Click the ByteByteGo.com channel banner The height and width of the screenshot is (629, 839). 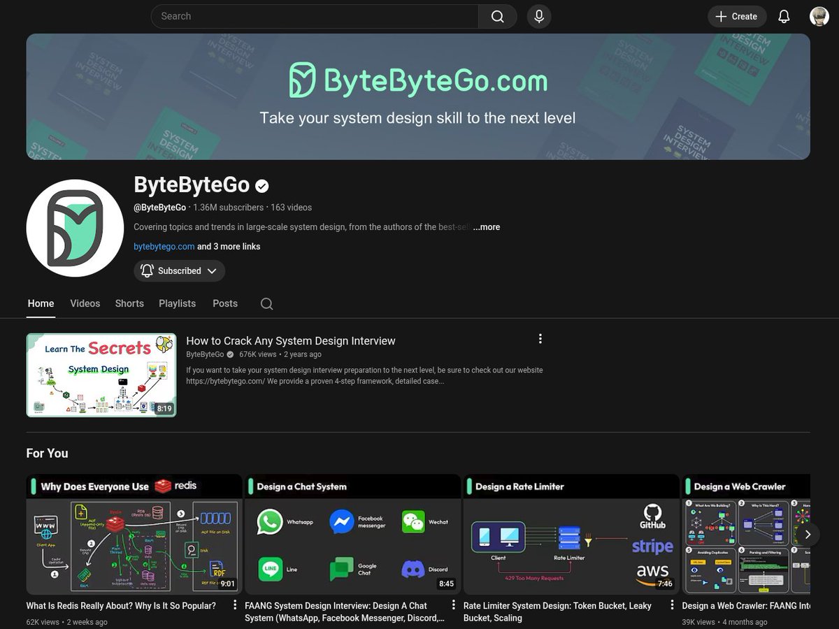pyautogui.click(x=418, y=96)
